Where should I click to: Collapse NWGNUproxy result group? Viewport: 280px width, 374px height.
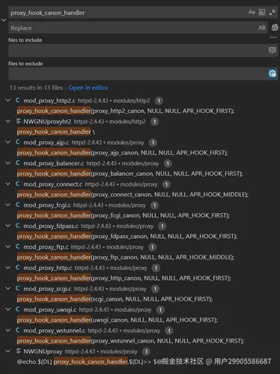[x=8, y=351]
